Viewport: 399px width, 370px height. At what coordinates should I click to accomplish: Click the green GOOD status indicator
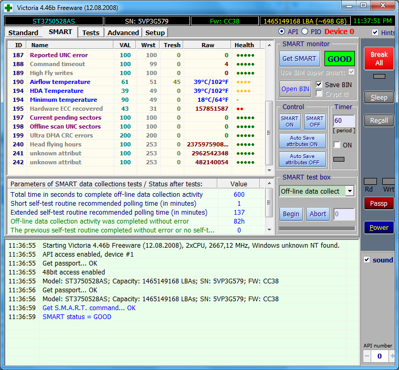click(x=340, y=59)
